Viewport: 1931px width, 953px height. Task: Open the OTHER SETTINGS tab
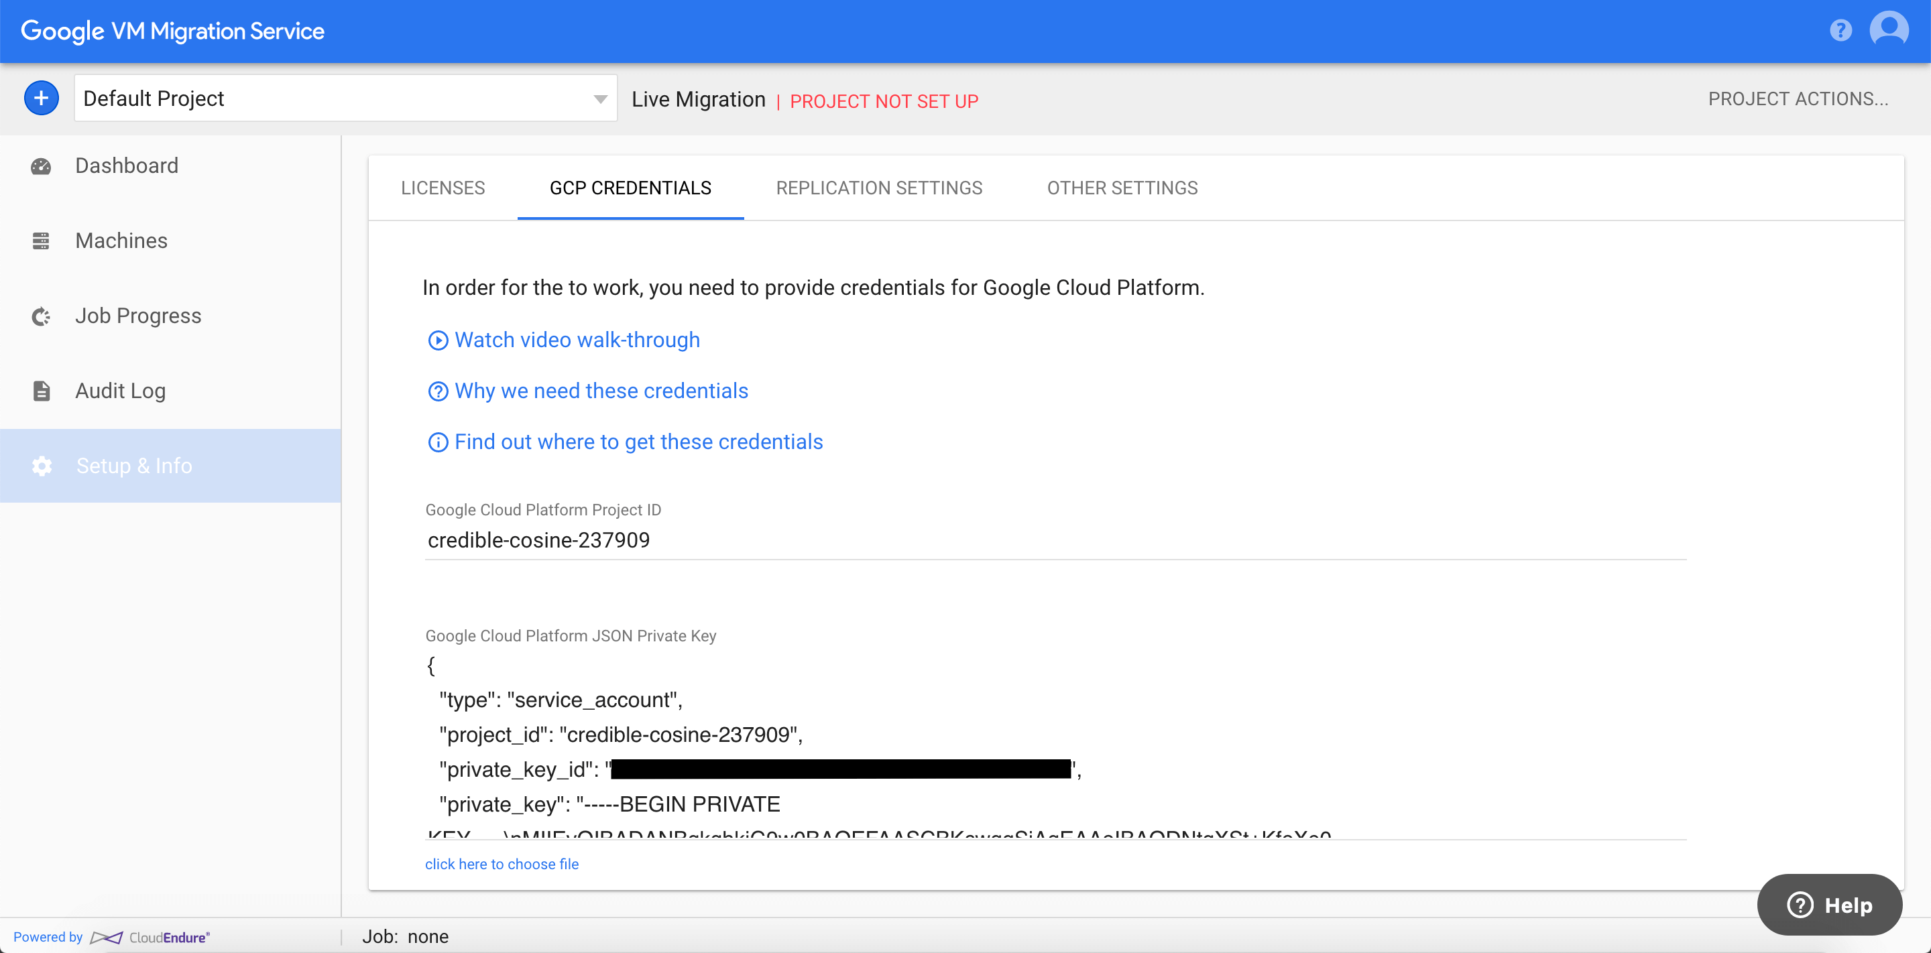click(x=1122, y=188)
